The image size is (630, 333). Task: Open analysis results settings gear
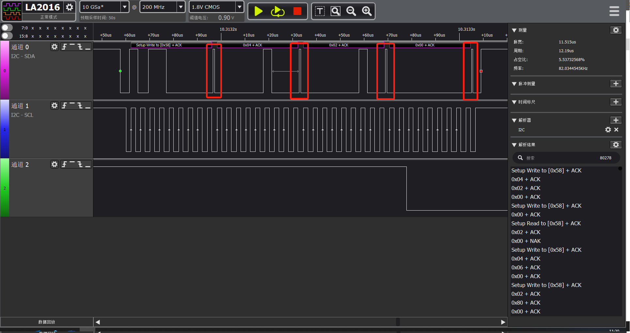click(x=616, y=145)
